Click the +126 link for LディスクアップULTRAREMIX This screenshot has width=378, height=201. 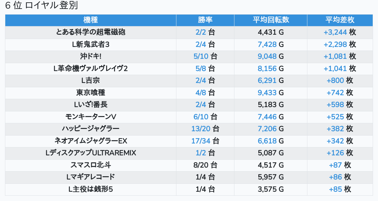pyautogui.click(x=335, y=153)
